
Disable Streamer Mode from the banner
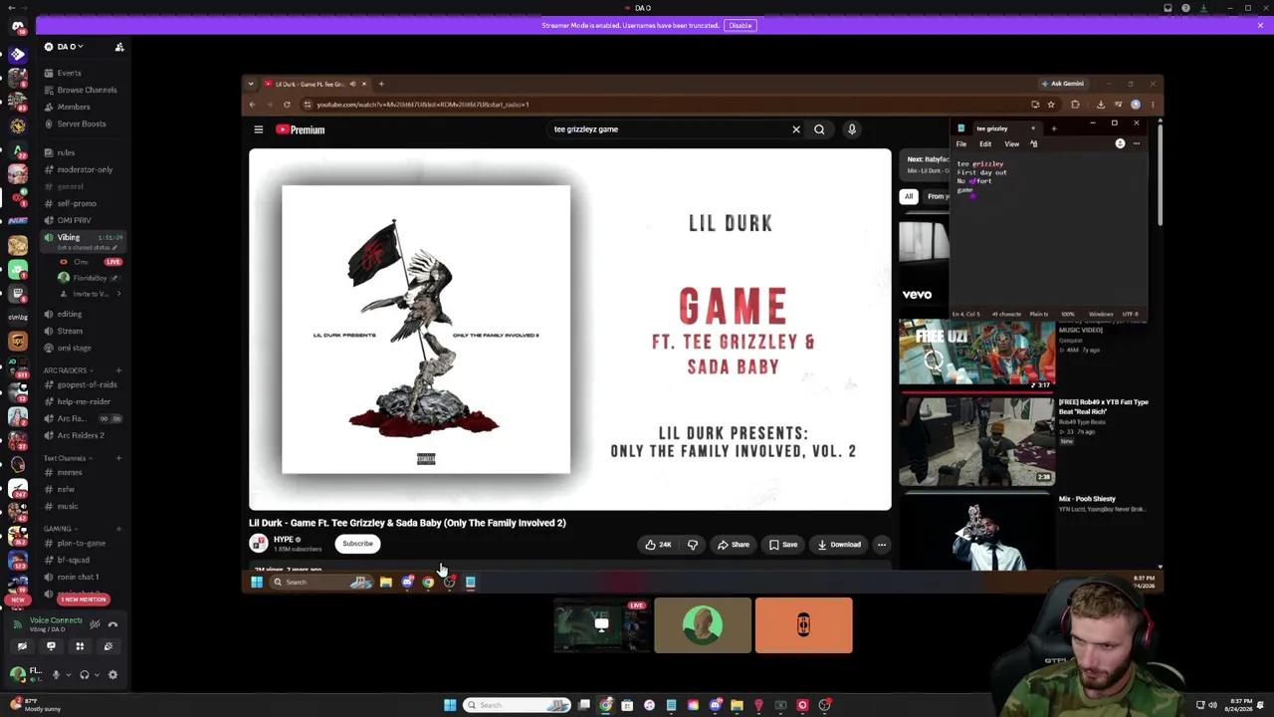(x=740, y=25)
